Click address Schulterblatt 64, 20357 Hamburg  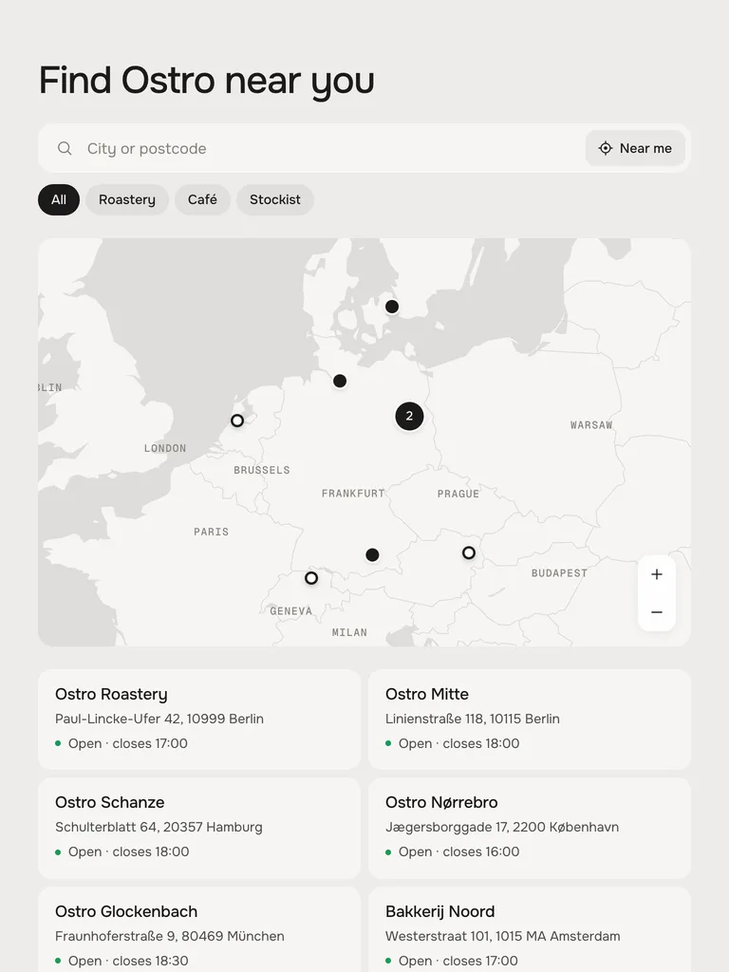coord(159,827)
